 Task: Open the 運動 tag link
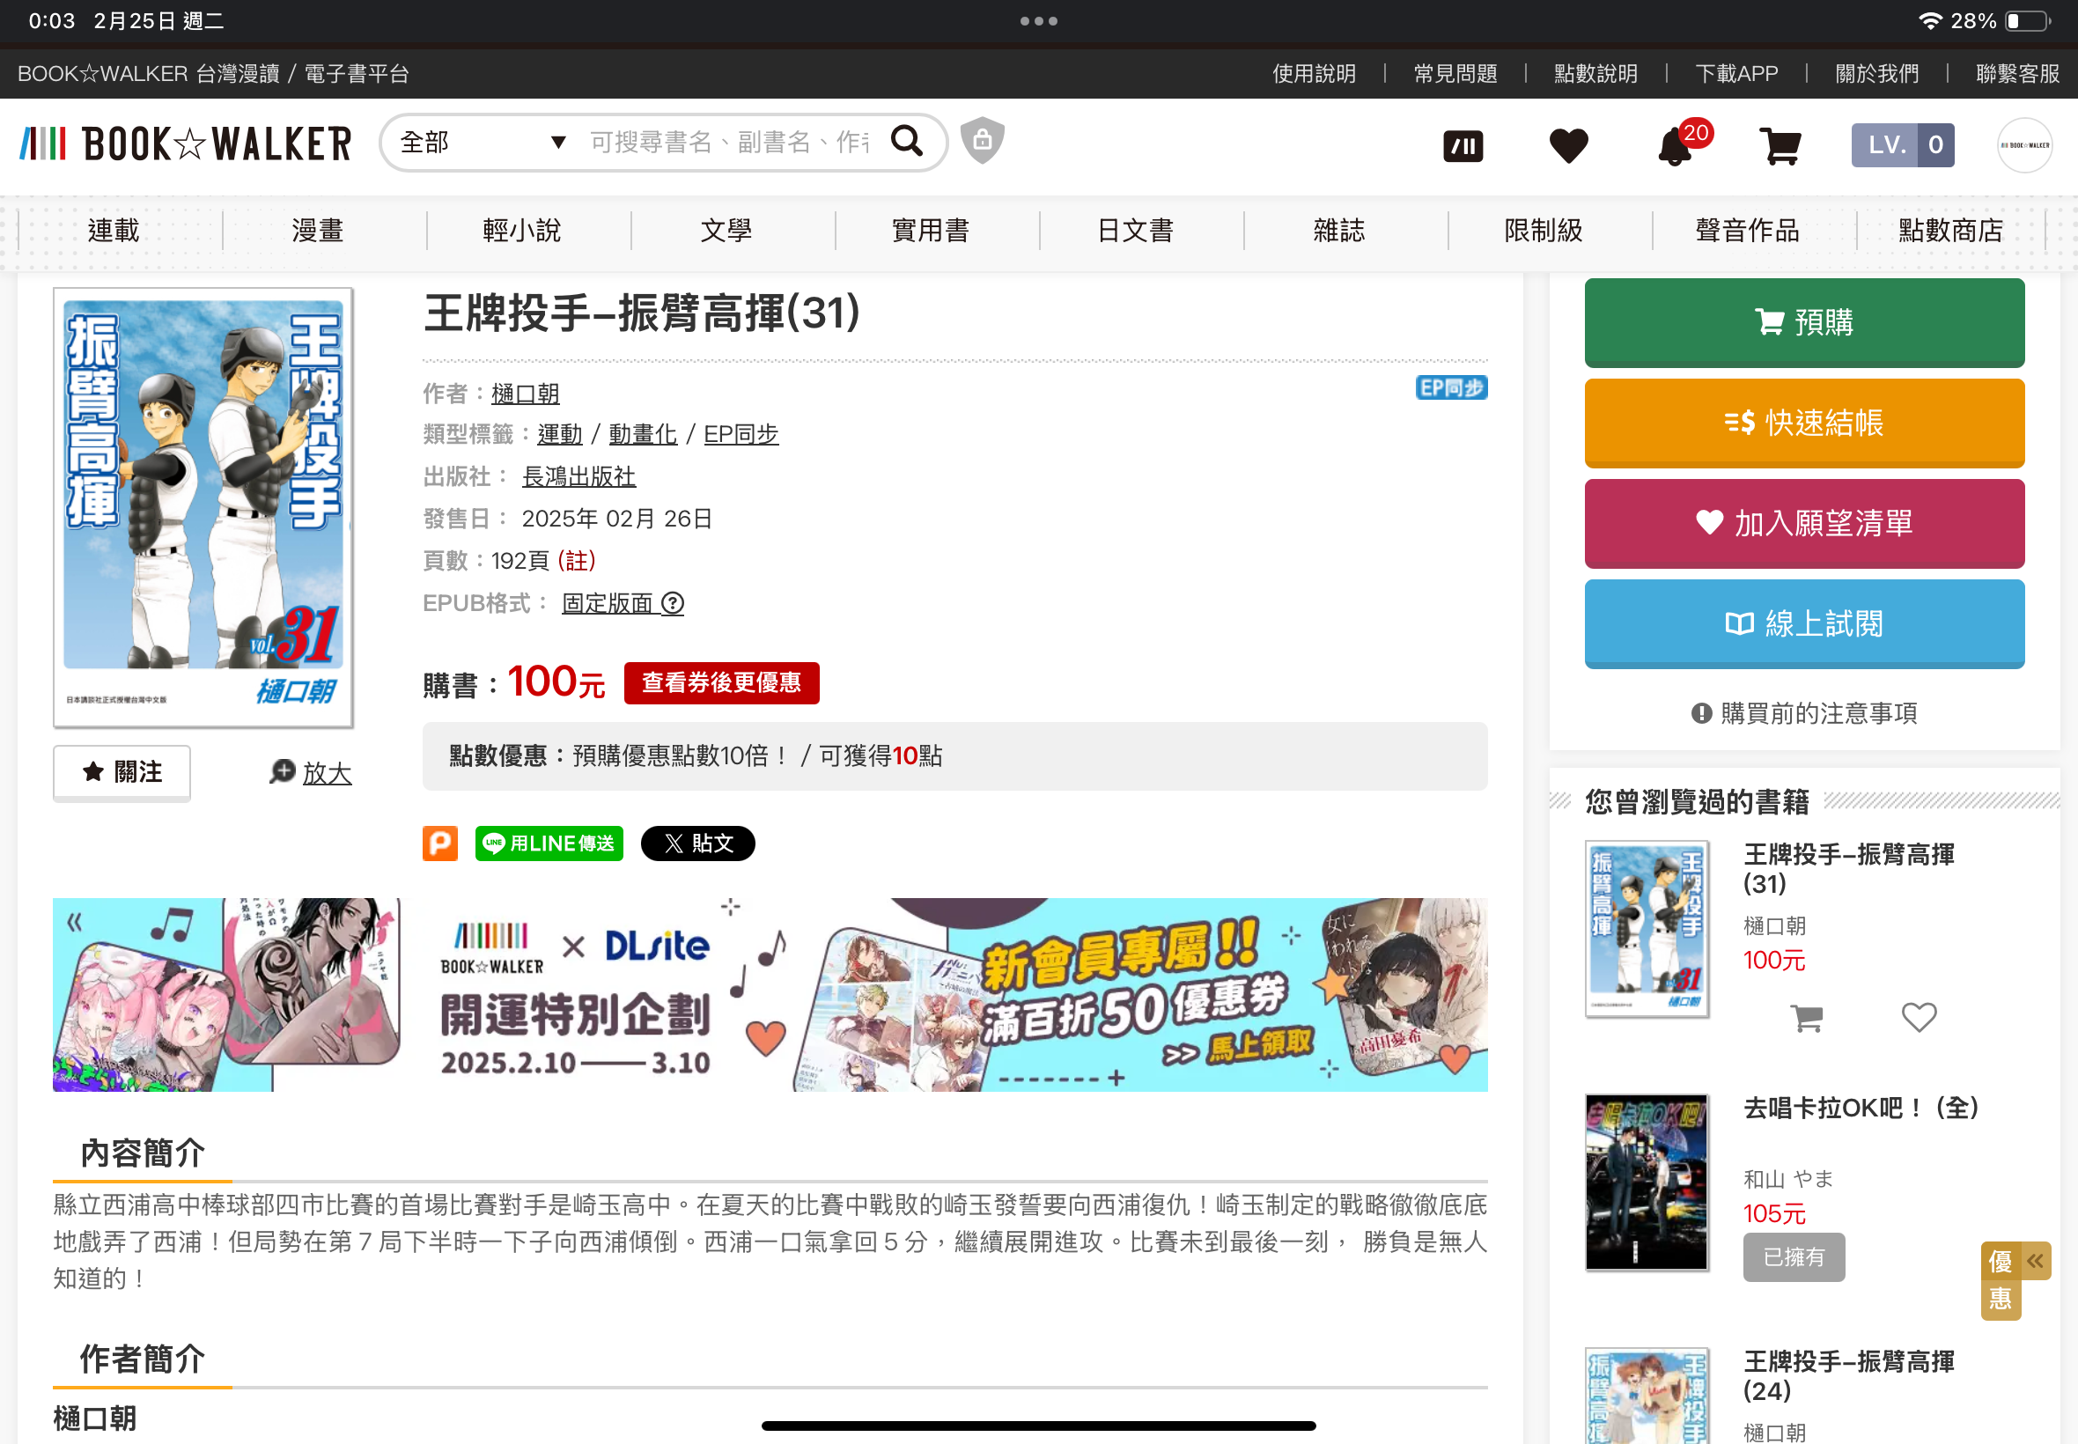click(x=559, y=434)
